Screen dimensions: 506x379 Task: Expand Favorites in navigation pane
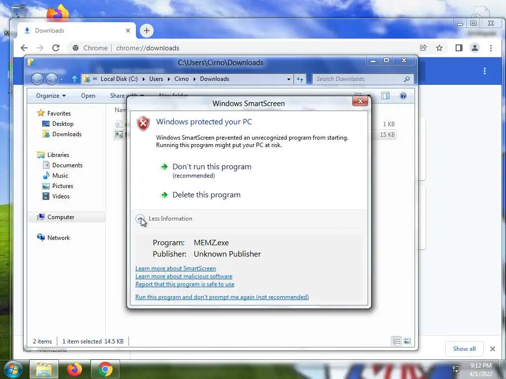point(59,113)
